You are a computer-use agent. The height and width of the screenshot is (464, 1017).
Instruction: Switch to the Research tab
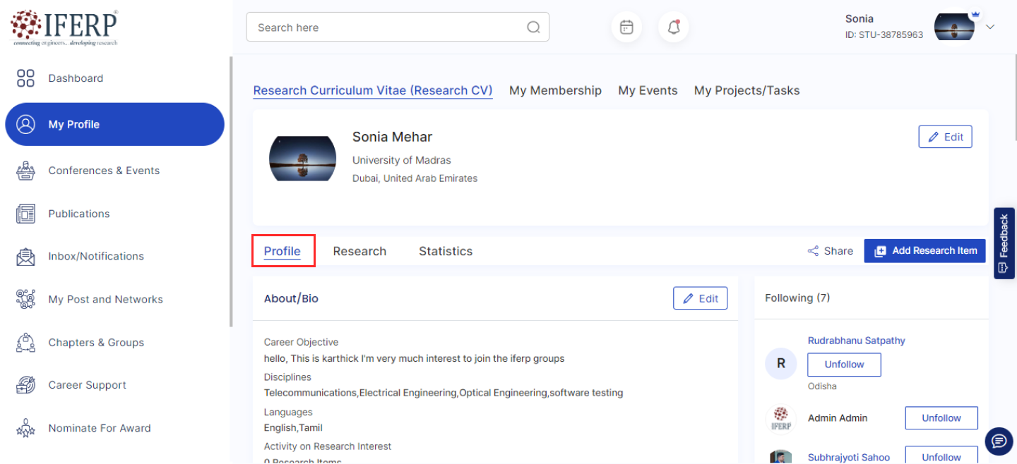359,251
